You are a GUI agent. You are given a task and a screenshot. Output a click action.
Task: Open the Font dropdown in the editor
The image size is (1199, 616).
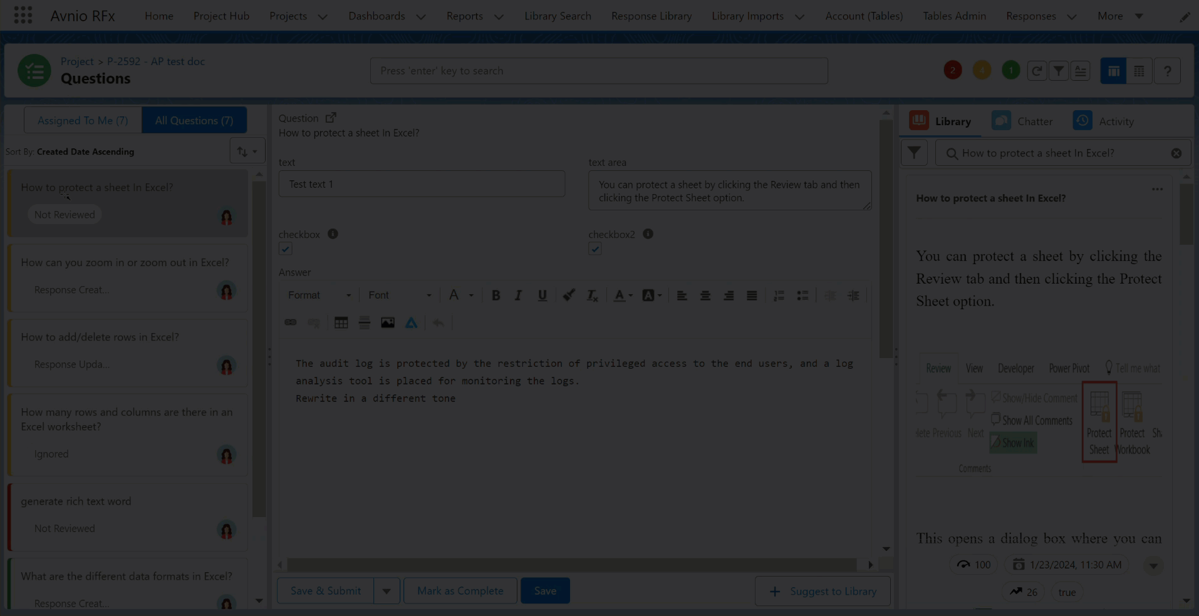[399, 295]
